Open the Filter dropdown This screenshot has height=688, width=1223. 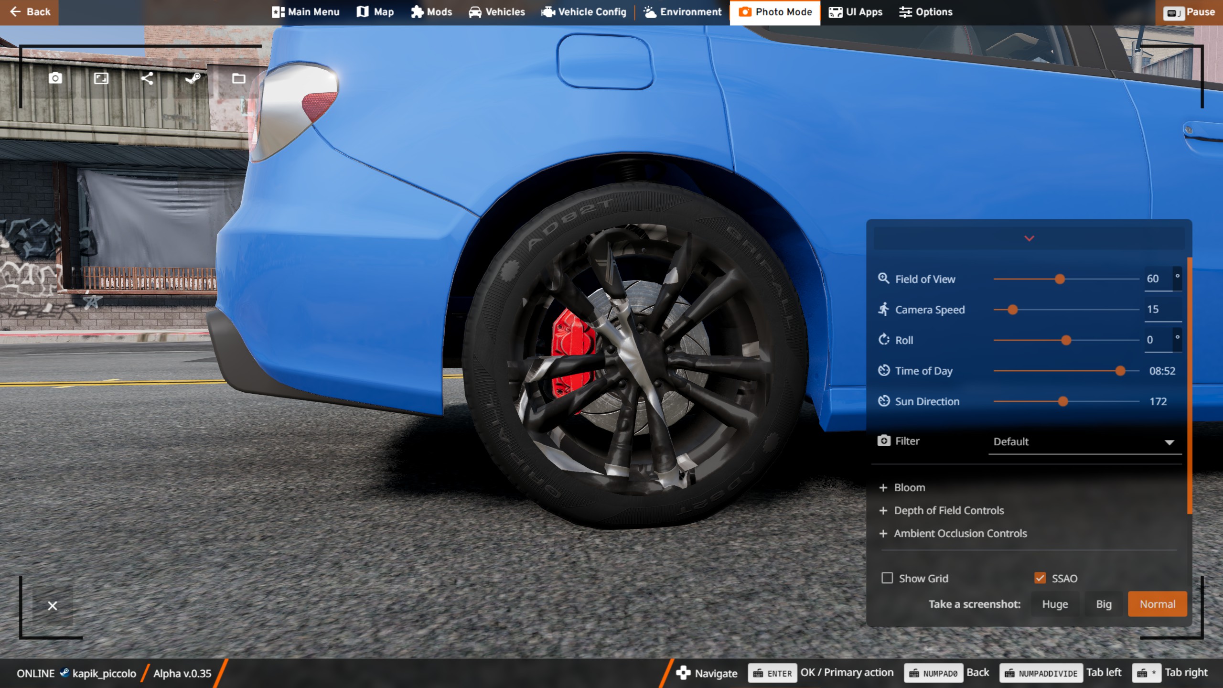coord(1084,441)
